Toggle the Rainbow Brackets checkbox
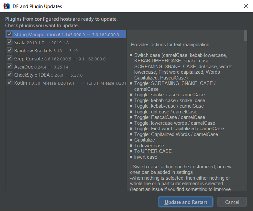The image size is (253, 211). pos(9,50)
